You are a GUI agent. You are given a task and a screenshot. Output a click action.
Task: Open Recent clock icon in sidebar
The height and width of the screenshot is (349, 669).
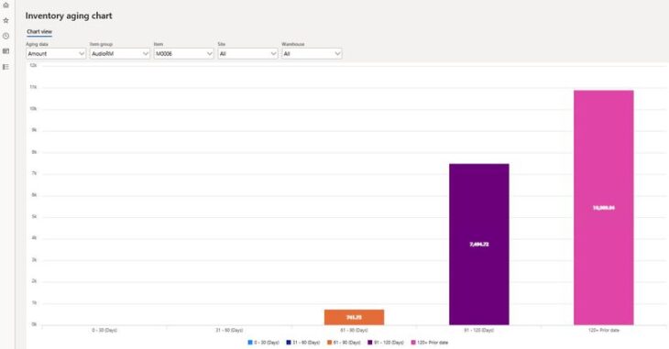coord(6,37)
